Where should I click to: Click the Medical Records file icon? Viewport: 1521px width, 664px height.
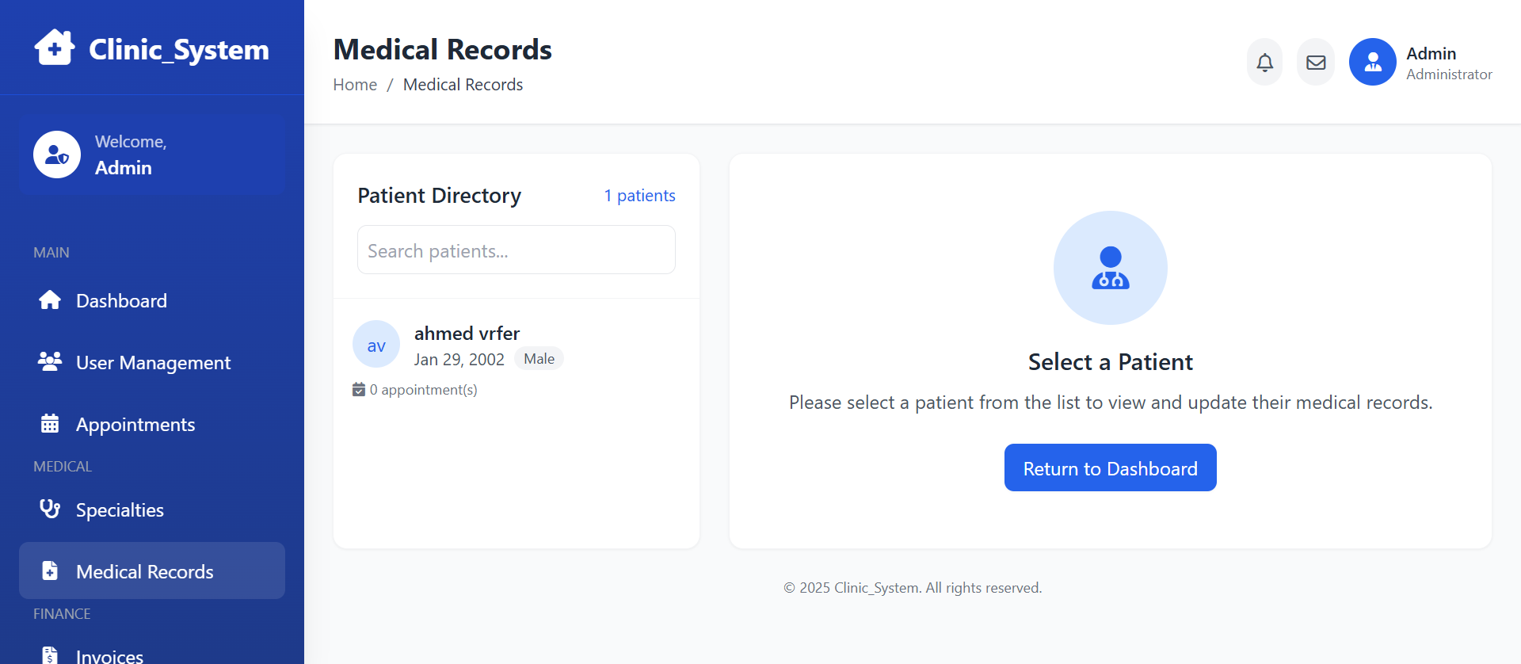pos(50,571)
